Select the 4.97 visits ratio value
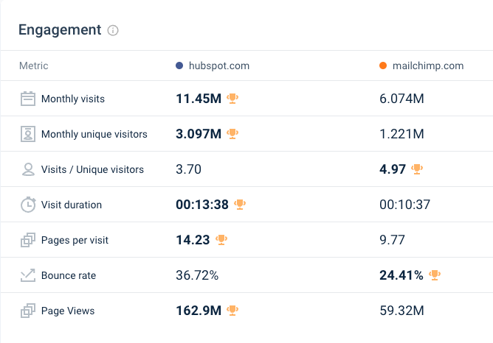The width and height of the screenshot is (493, 343). tap(393, 169)
